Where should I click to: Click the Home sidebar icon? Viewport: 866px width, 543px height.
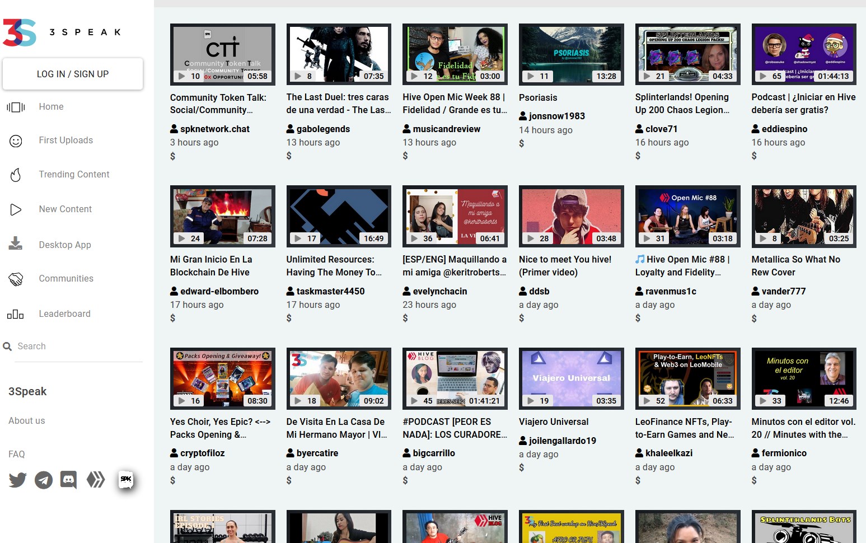point(16,107)
